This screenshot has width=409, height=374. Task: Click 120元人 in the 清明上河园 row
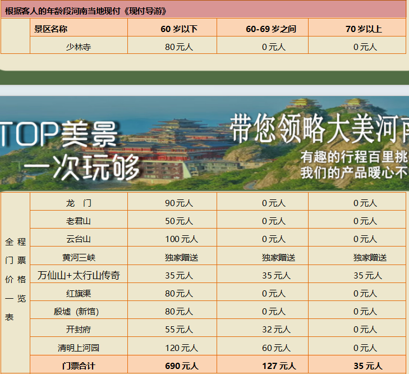coord(182,348)
